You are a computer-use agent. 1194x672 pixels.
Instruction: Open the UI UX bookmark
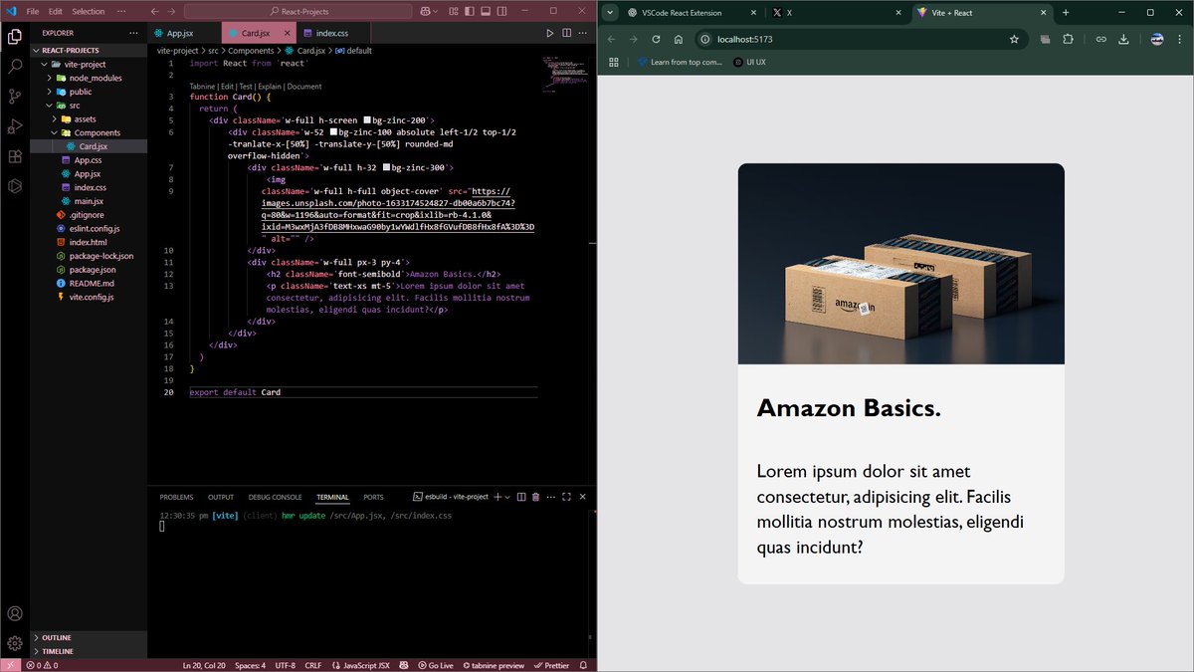click(x=750, y=62)
